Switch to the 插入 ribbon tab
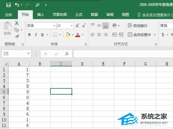173x129 pixels. click(x=40, y=15)
